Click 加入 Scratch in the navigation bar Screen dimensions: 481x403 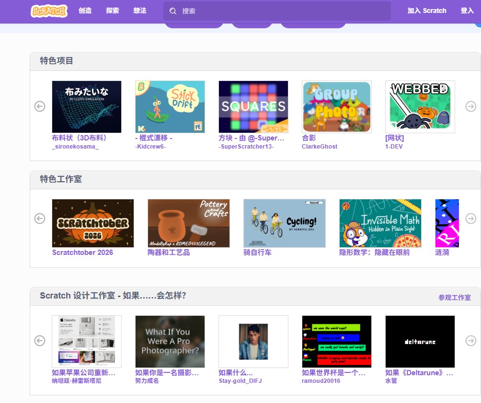(x=427, y=11)
